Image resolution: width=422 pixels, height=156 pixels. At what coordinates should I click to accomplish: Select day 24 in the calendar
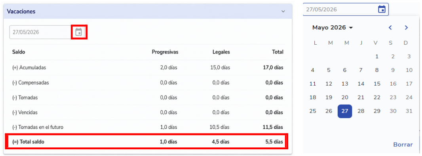[x=409, y=97]
